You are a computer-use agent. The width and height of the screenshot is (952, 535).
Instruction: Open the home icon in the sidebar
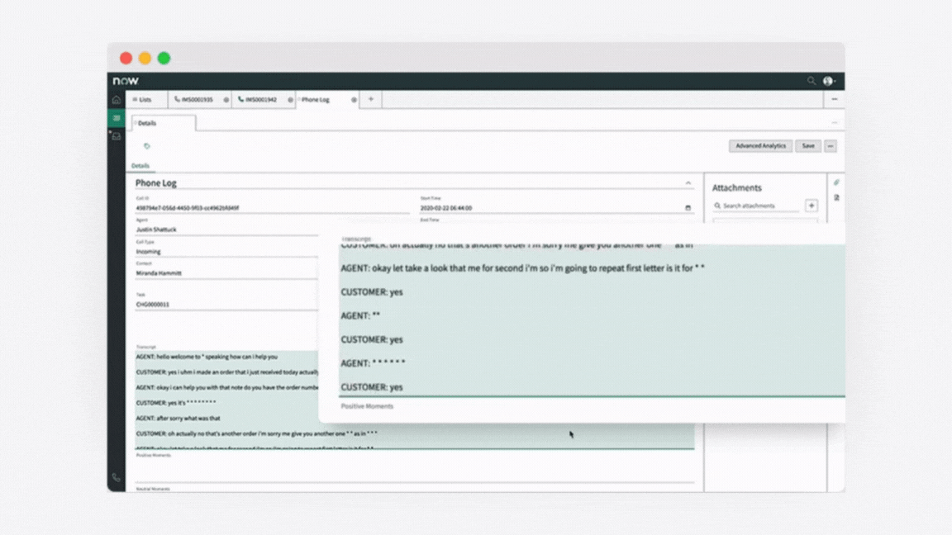tap(116, 99)
